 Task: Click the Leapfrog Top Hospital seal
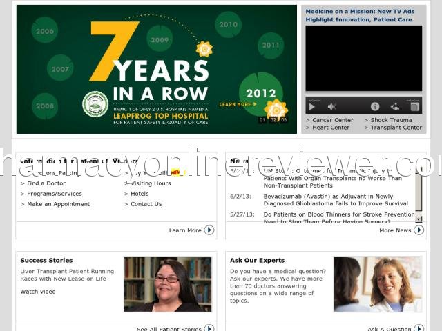(x=95, y=104)
